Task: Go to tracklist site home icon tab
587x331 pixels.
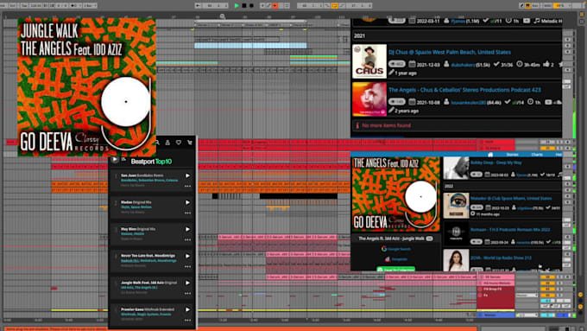Action: click(x=490, y=155)
